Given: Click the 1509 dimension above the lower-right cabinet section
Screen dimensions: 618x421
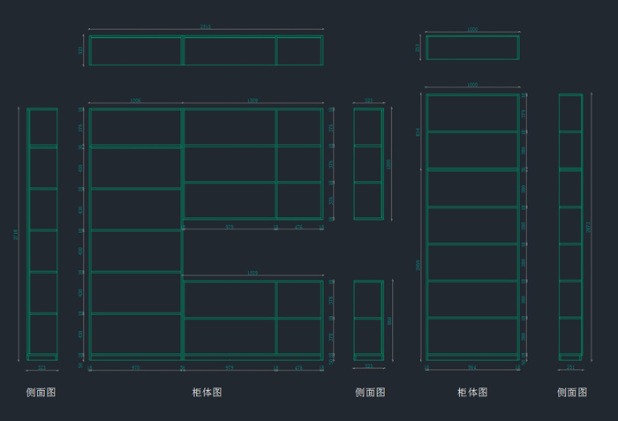Looking at the screenshot, I should (252, 274).
